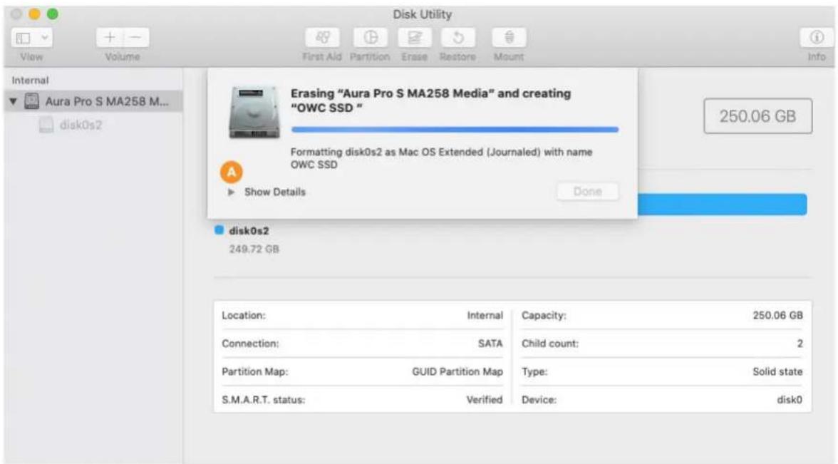Screen dimensions: 838x464
Task: Click the Capacity 250.06 GB table value
Action: (x=777, y=315)
